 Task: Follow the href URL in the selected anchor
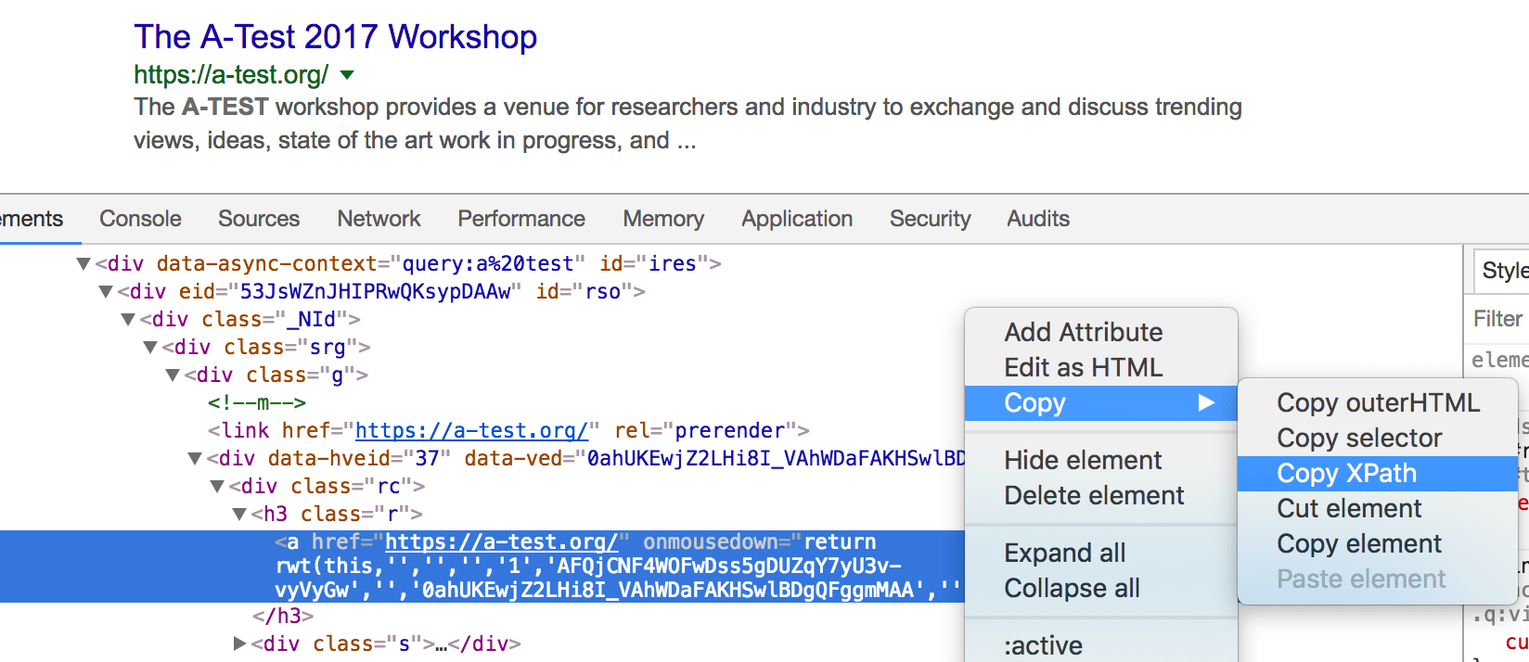point(501,542)
